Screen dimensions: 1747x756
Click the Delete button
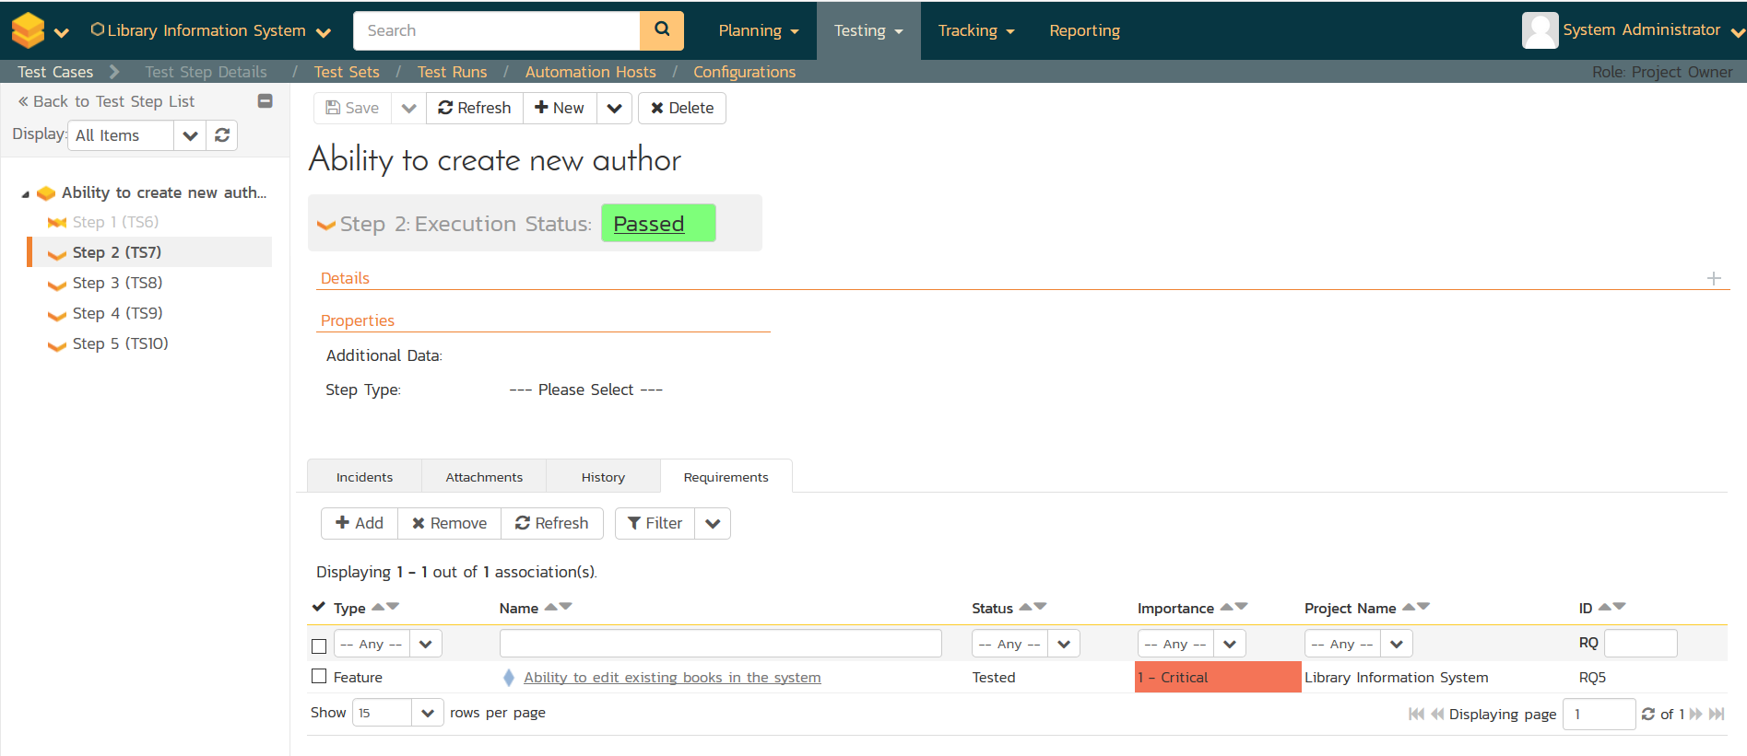(682, 108)
